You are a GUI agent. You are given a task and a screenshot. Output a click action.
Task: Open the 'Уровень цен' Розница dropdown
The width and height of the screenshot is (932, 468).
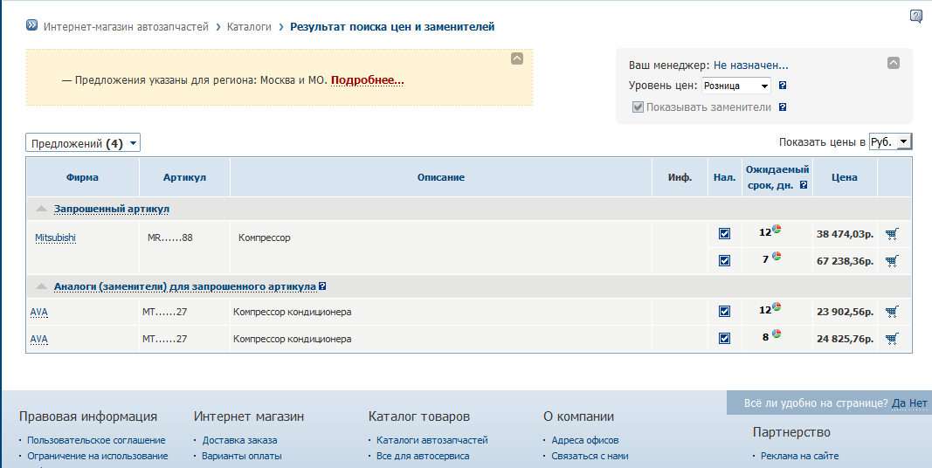[735, 86]
